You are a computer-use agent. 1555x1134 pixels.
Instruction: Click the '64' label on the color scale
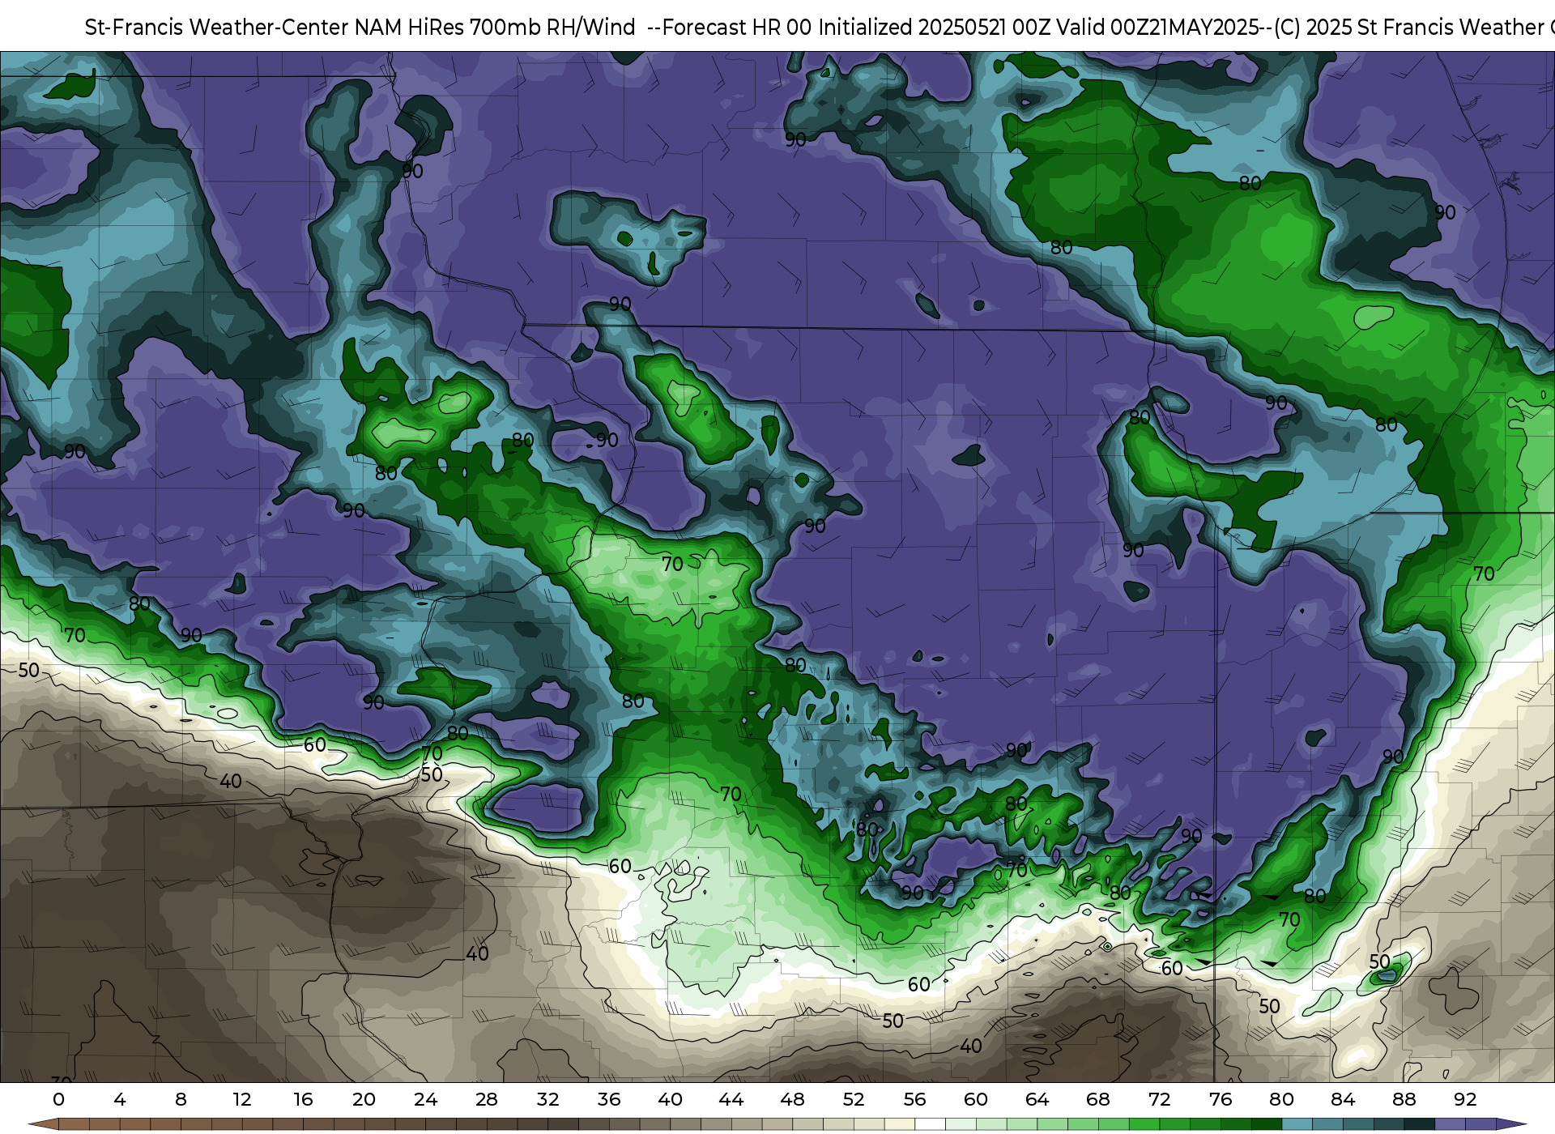pos(1037,1099)
